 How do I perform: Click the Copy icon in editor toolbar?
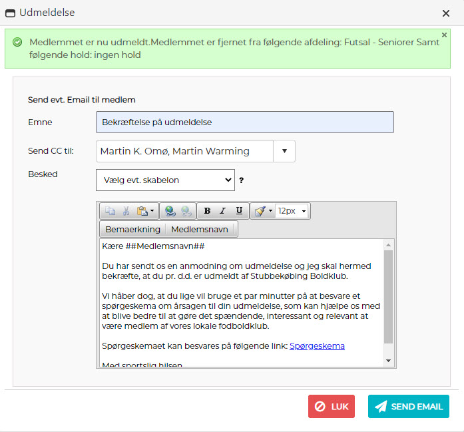[111, 211]
